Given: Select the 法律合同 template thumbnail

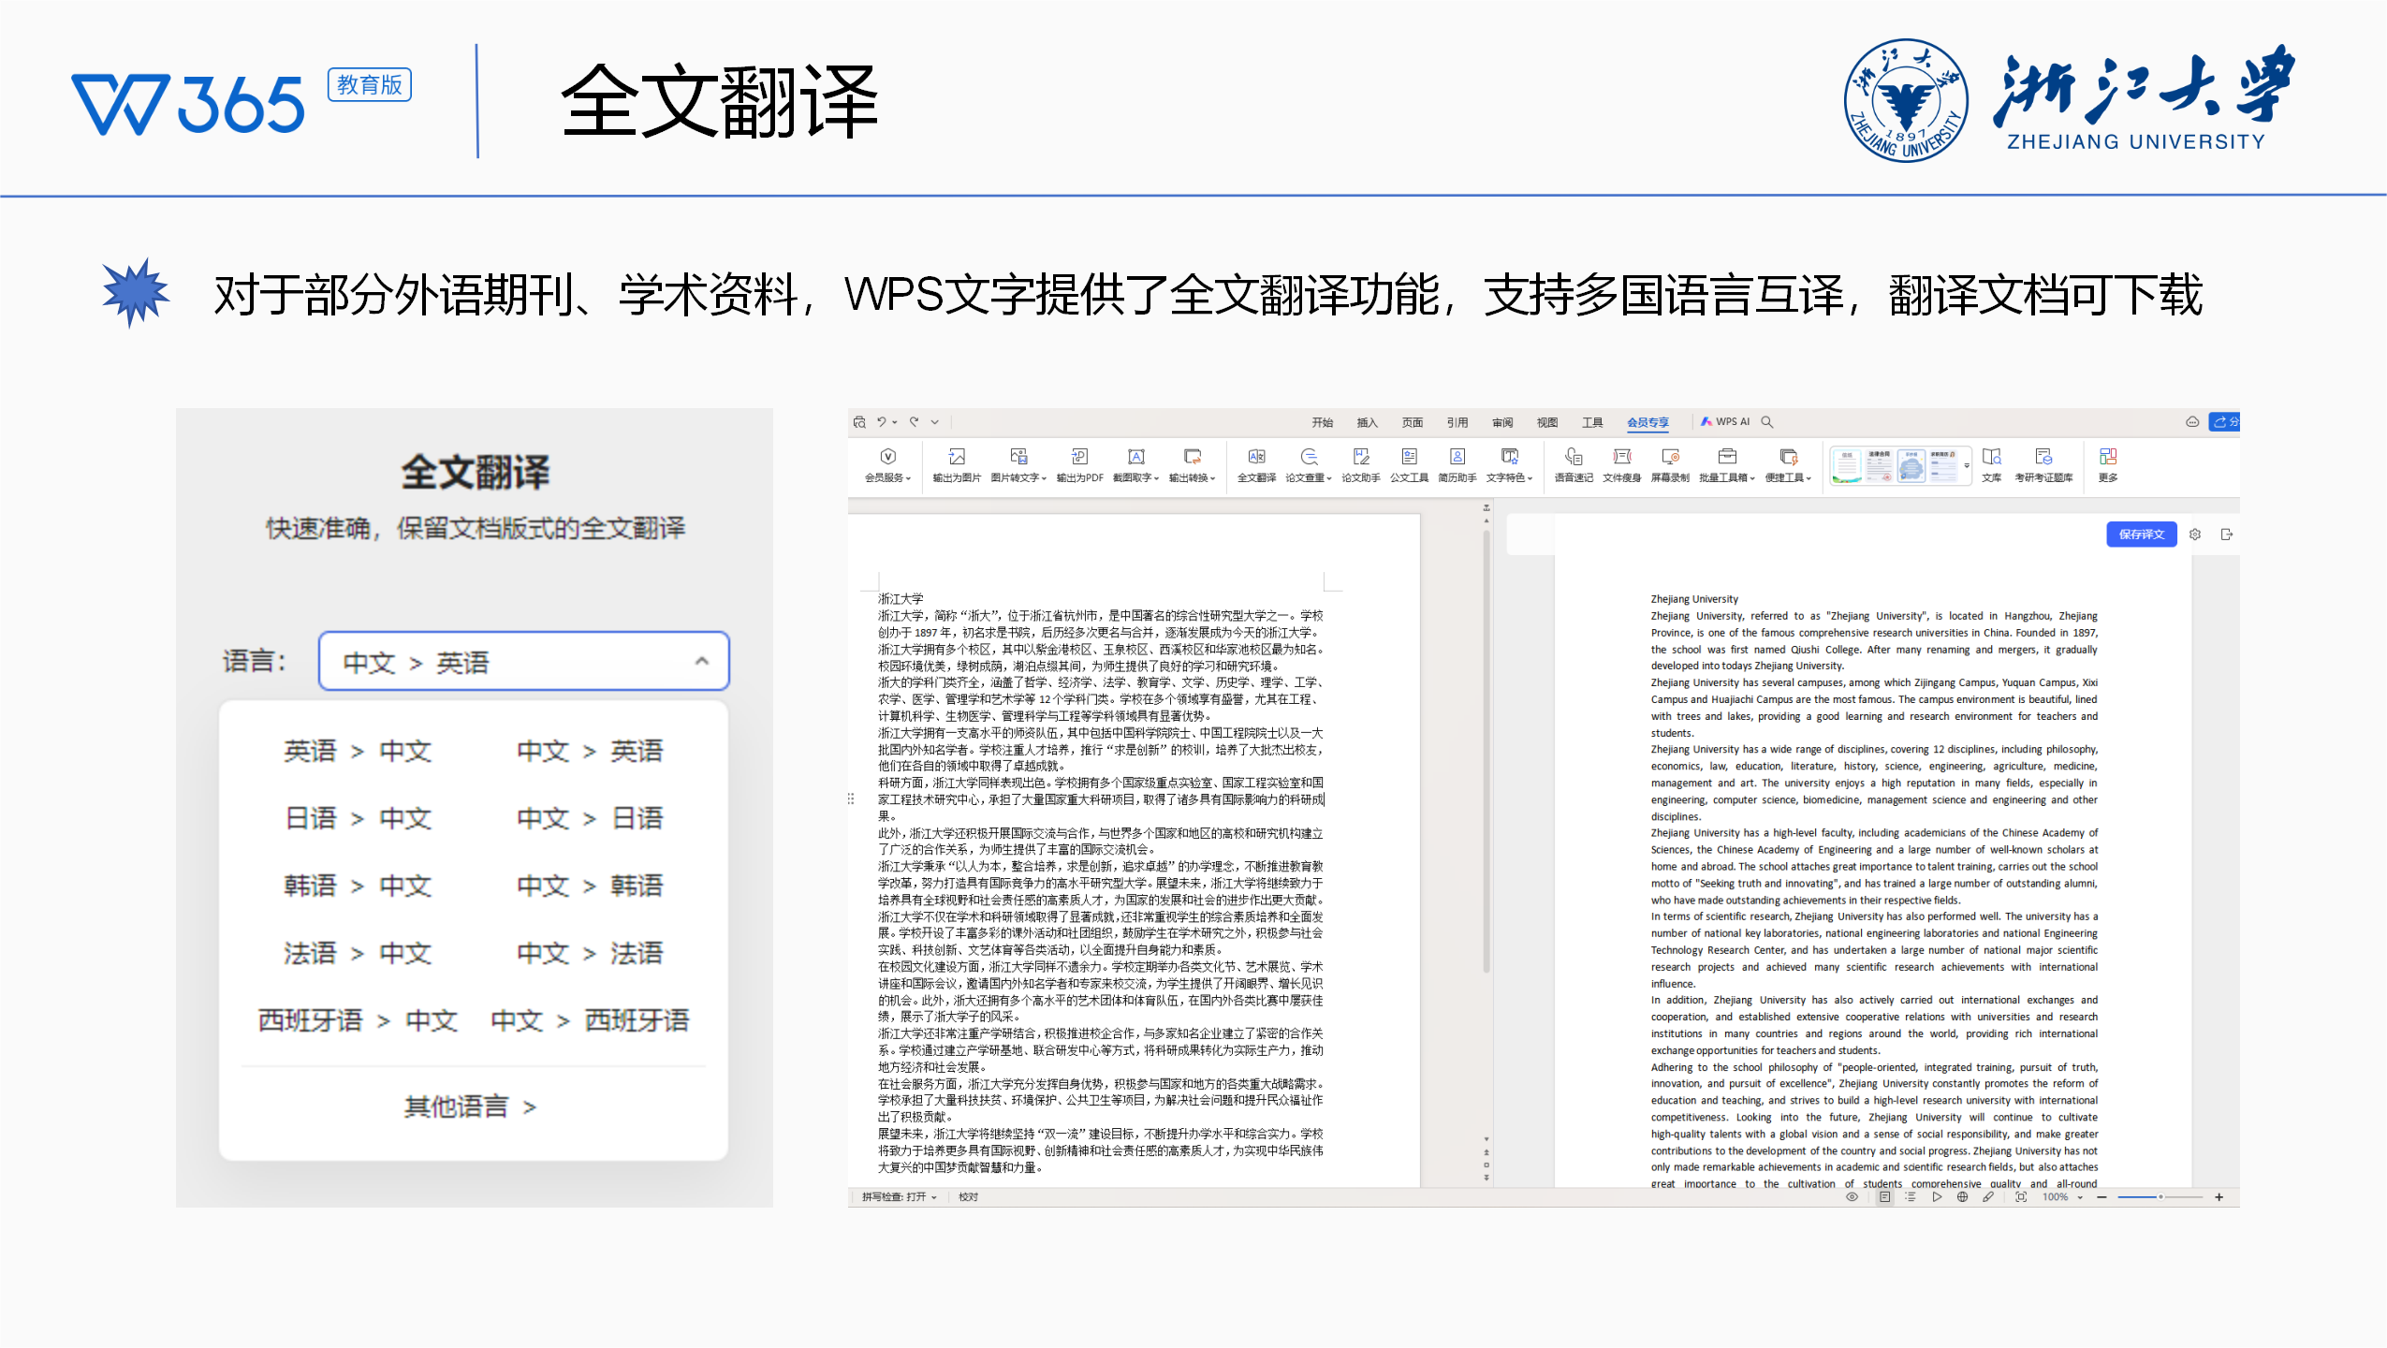Looking at the screenshot, I should pos(1878,465).
